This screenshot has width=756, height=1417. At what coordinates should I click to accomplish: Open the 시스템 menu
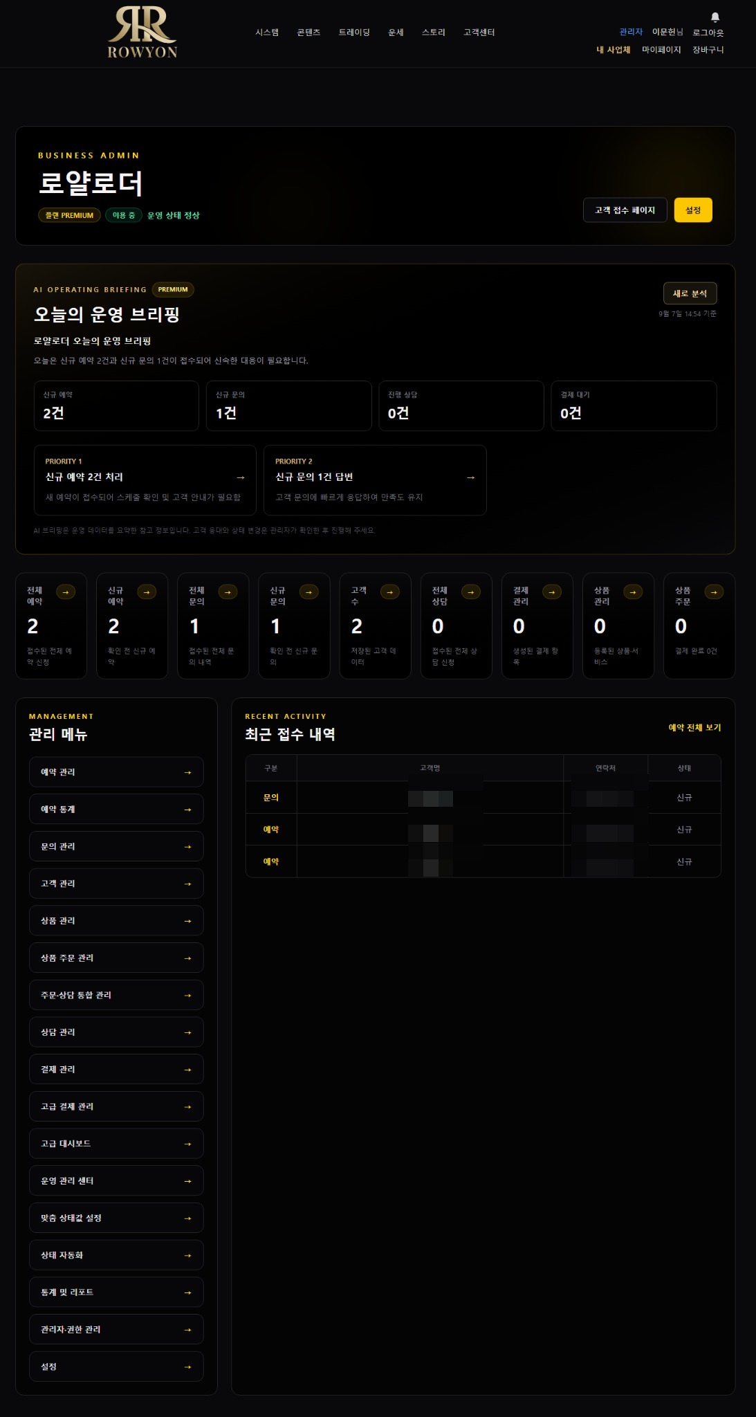click(267, 33)
